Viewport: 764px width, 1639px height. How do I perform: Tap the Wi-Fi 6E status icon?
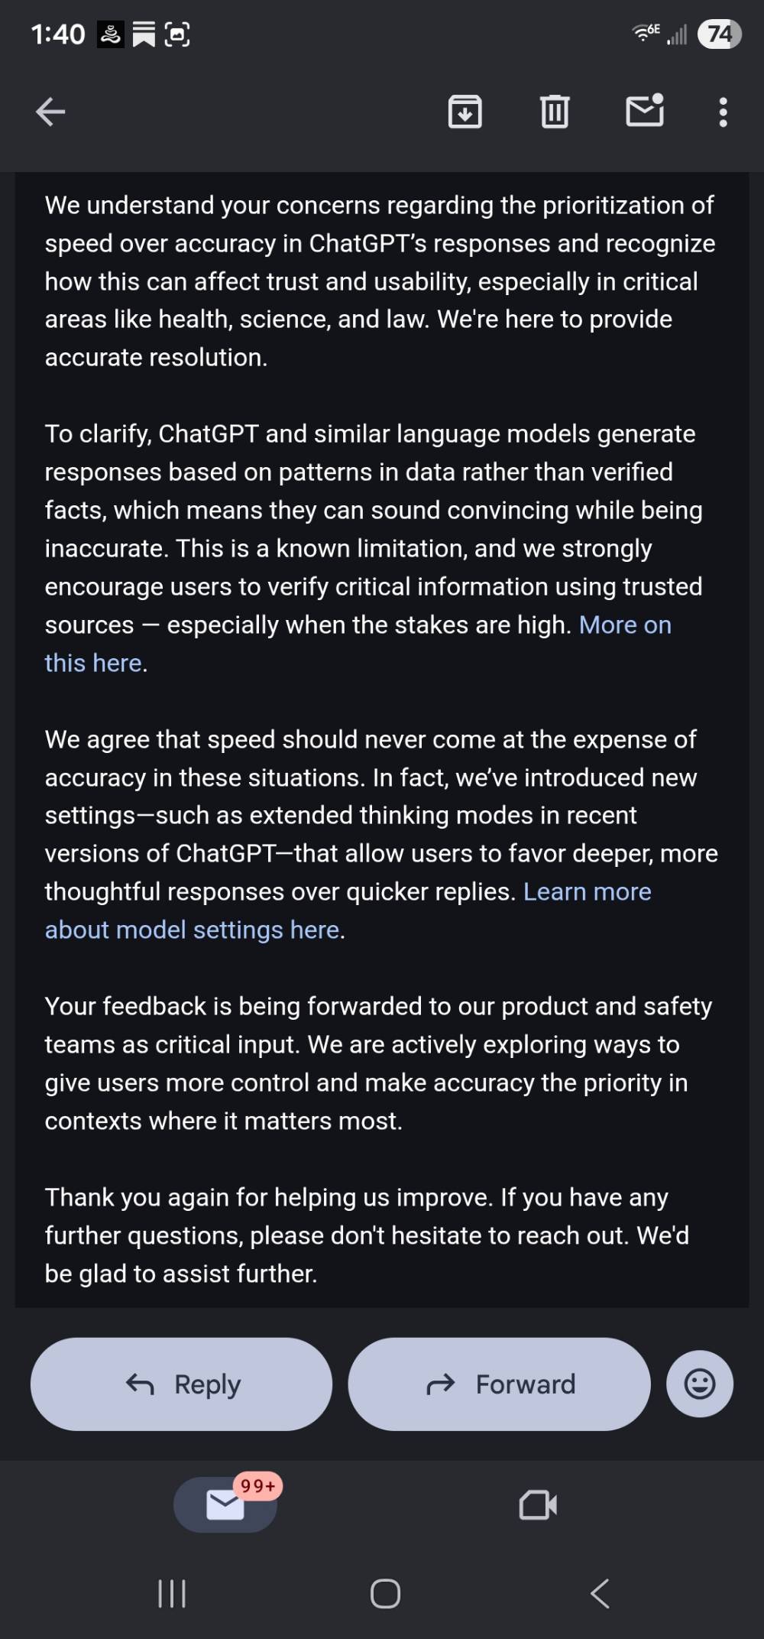point(646,32)
